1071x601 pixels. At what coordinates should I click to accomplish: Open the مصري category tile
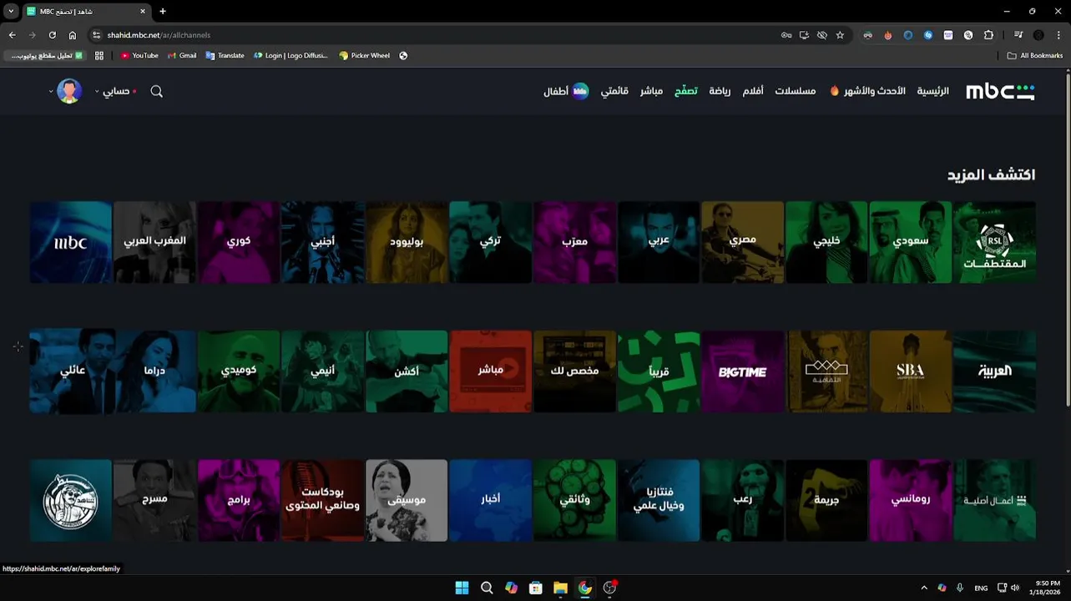point(742,242)
